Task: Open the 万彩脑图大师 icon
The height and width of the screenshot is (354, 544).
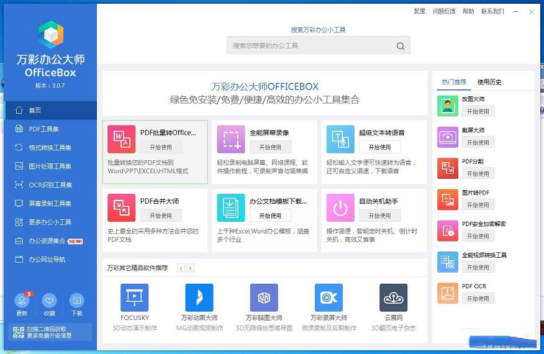Action: click(264, 297)
